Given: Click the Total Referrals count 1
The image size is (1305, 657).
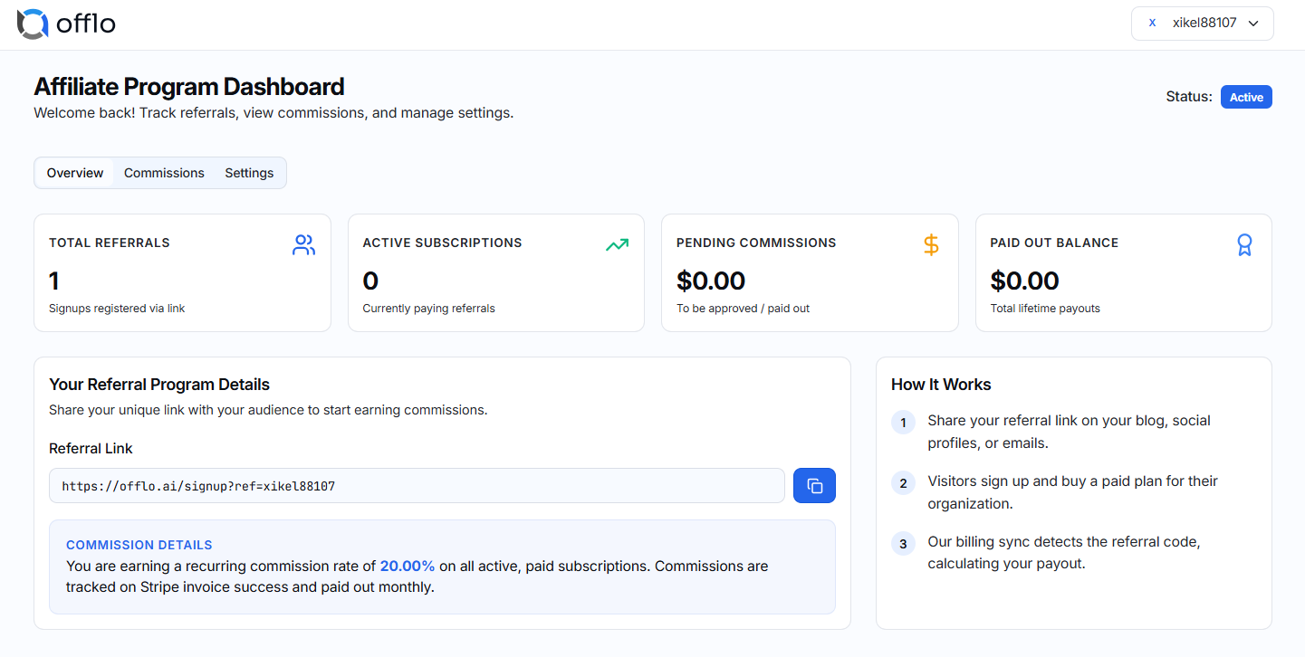Looking at the screenshot, I should coord(54,281).
